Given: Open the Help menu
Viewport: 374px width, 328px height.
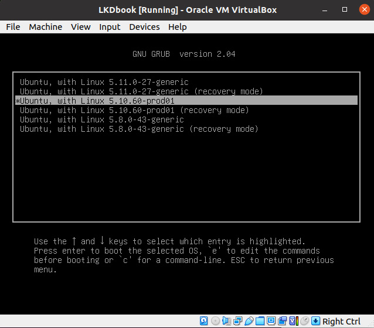Looking at the screenshot, I should coord(178,27).
